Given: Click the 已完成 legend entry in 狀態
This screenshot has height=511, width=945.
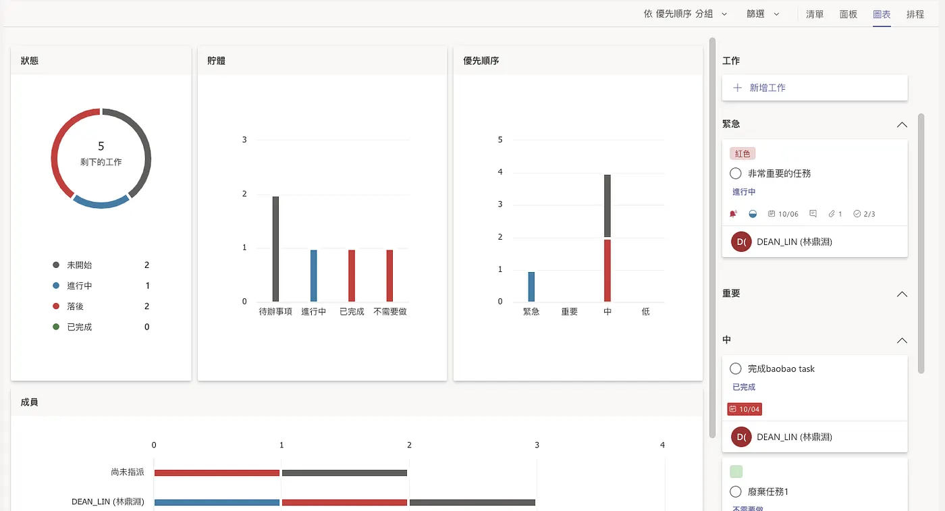Looking at the screenshot, I should (x=101, y=327).
